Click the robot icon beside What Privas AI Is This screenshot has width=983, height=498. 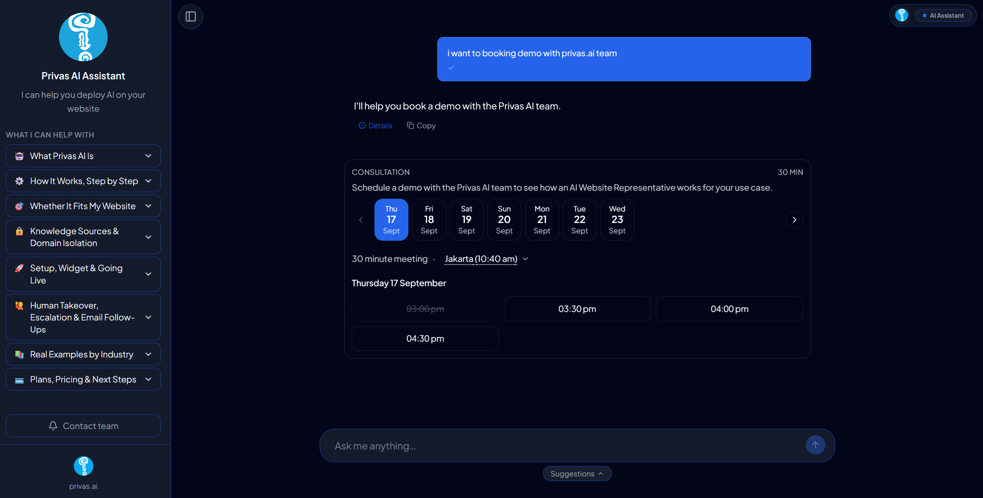click(x=19, y=156)
